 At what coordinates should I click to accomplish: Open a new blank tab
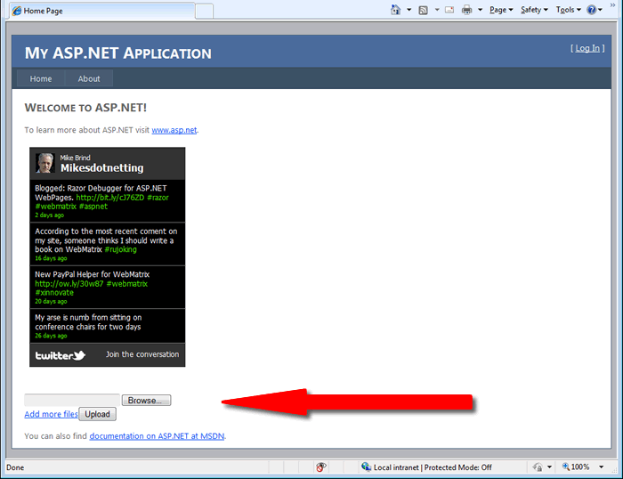[204, 12]
